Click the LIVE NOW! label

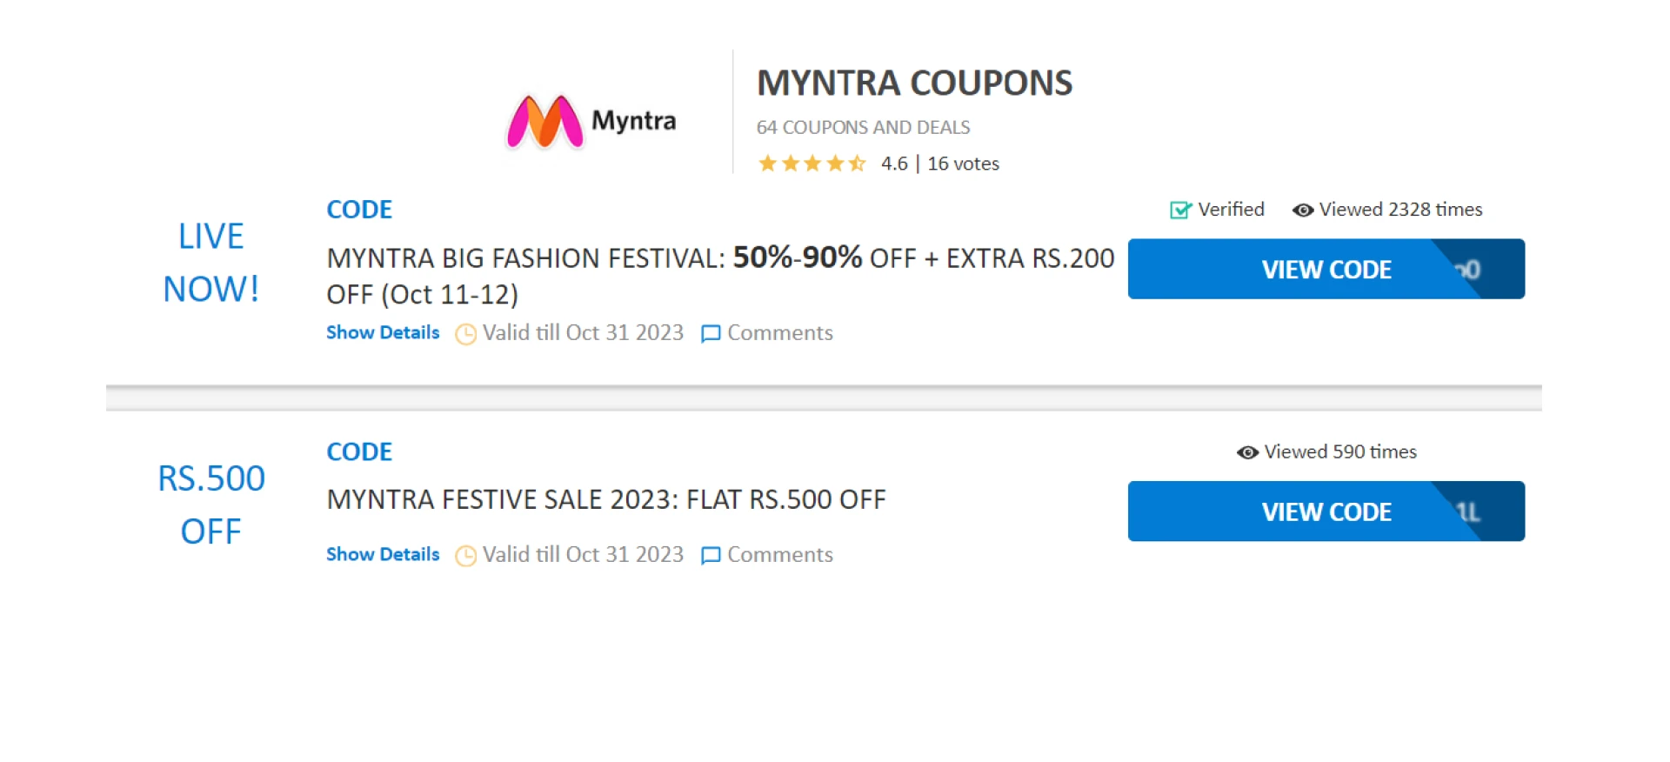211,263
